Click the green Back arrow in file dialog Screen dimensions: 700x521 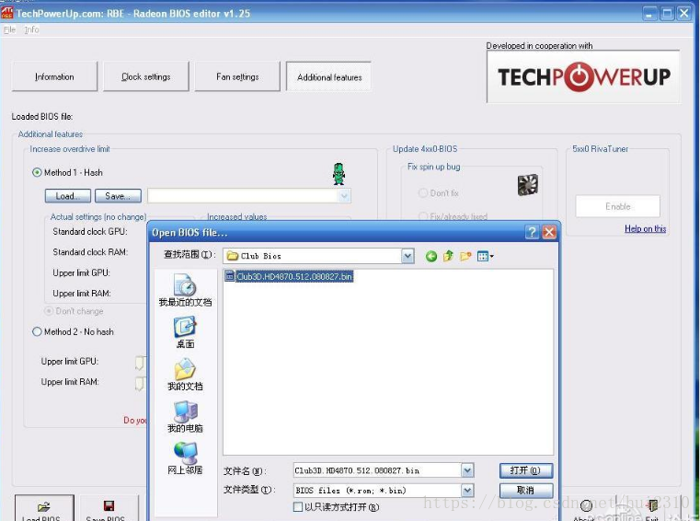tap(431, 256)
